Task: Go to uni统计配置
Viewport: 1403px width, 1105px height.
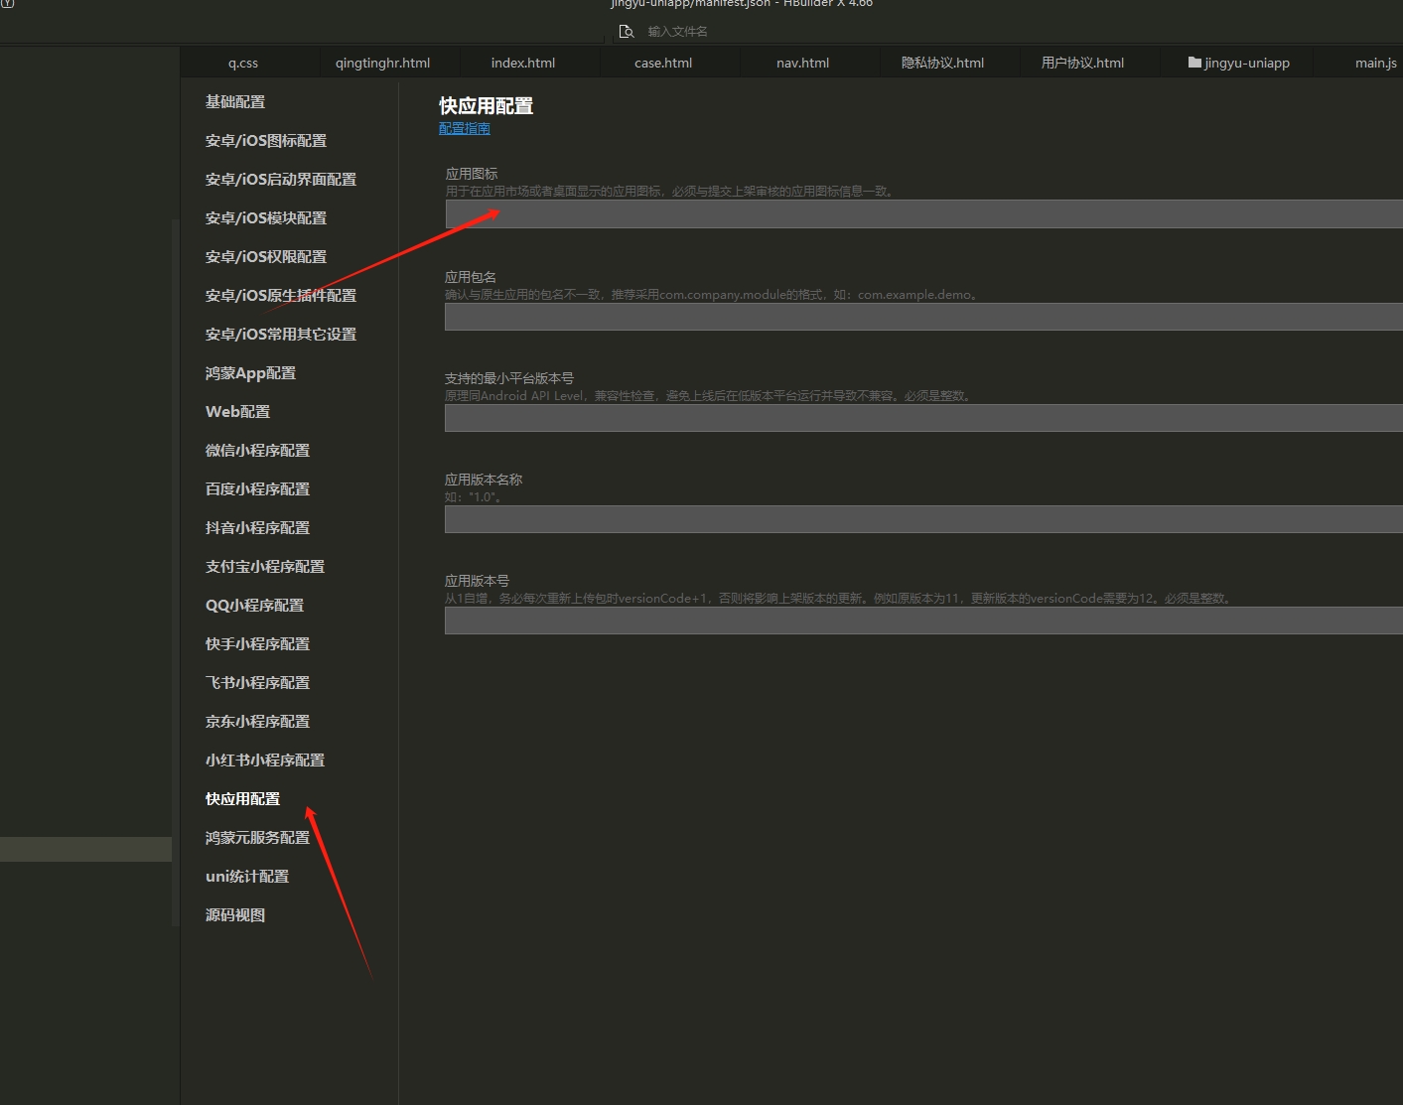Action: pyautogui.click(x=247, y=877)
